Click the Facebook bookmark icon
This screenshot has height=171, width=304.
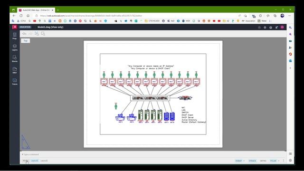pos(178,21)
